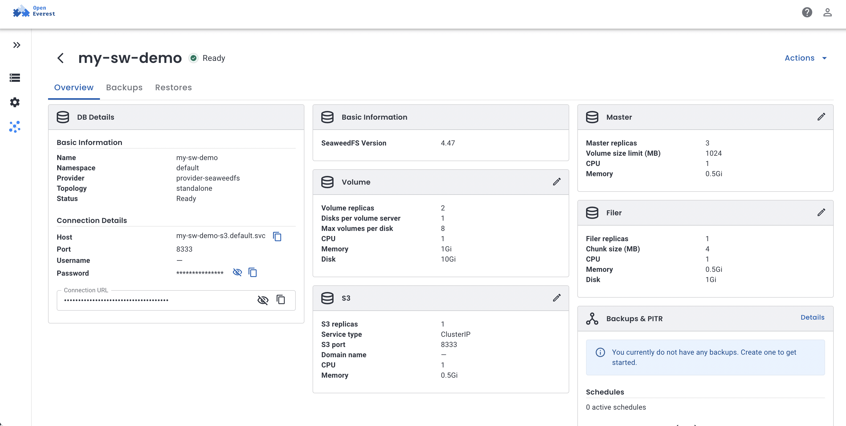This screenshot has width=846, height=426.
Task: Copy the Host value
Action: (277, 237)
